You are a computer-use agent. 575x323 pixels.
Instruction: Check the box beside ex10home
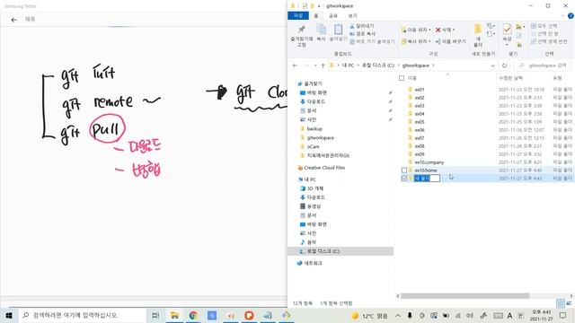coord(404,170)
